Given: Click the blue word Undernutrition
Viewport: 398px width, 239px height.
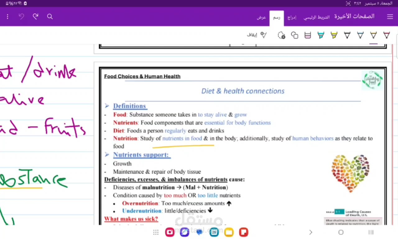Looking at the screenshot, I should (x=142, y=211).
